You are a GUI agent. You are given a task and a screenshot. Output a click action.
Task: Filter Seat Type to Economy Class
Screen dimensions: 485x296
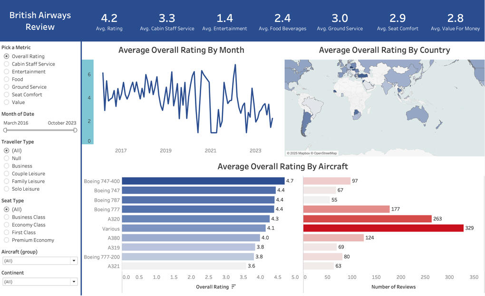coord(6,225)
